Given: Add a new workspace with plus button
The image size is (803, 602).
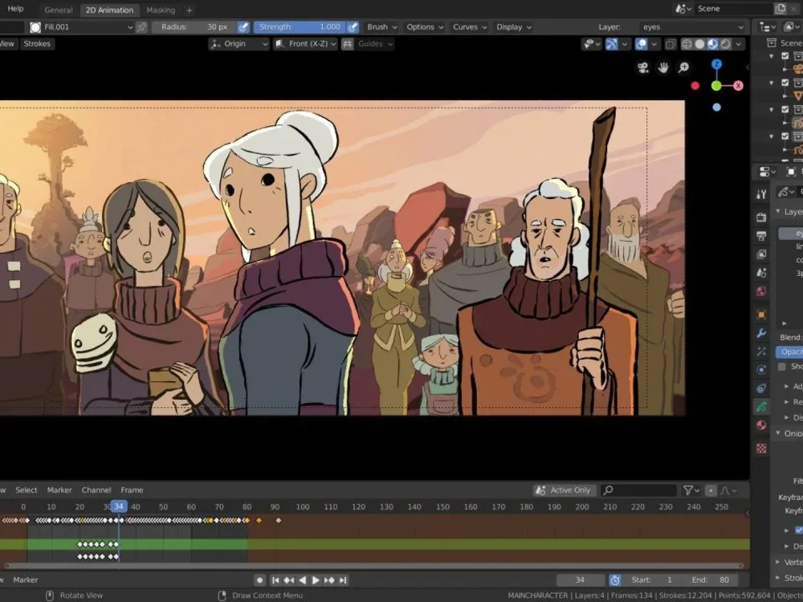Looking at the screenshot, I should pyautogui.click(x=189, y=10).
